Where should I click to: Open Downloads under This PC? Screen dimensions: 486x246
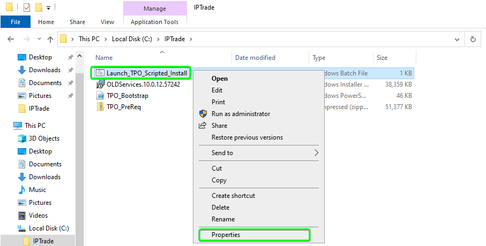click(44, 177)
